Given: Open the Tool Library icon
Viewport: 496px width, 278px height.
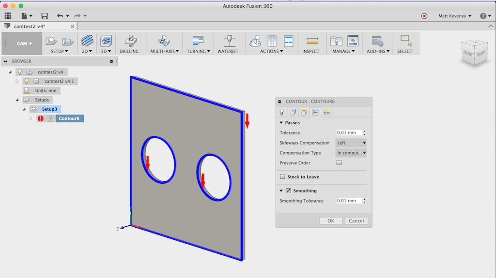Looking at the screenshot, I should (336, 41).
